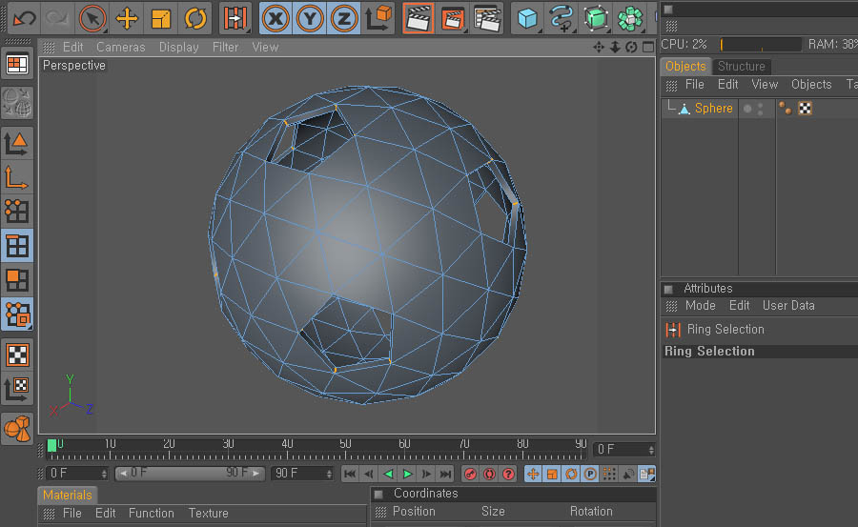Render the active view with clapperboard icon

coord(419,19)
